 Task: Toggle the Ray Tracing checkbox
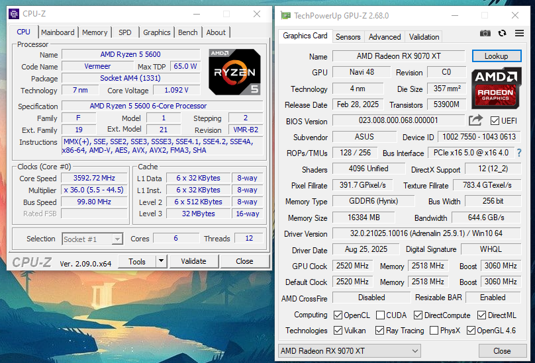(380, 331)
